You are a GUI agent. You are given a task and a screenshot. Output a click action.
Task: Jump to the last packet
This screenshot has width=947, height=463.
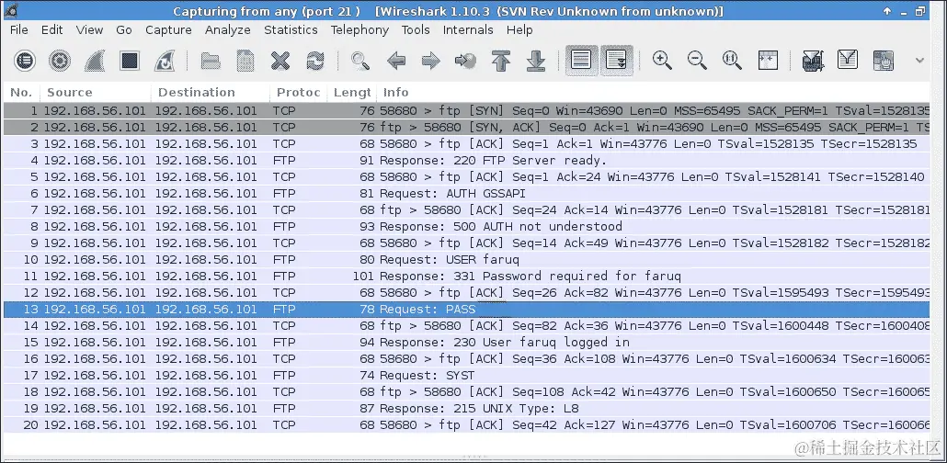[536, 61]
